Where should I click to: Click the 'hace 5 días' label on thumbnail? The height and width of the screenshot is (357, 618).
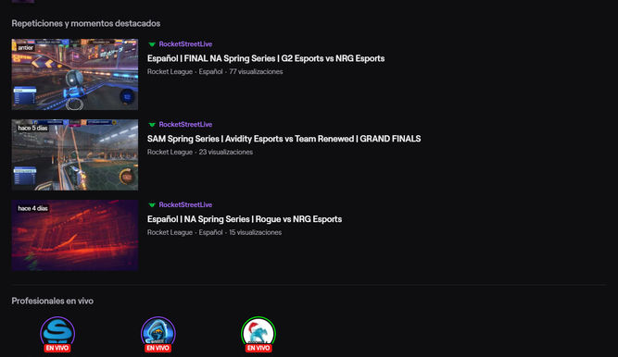click(x=32, y=128)
